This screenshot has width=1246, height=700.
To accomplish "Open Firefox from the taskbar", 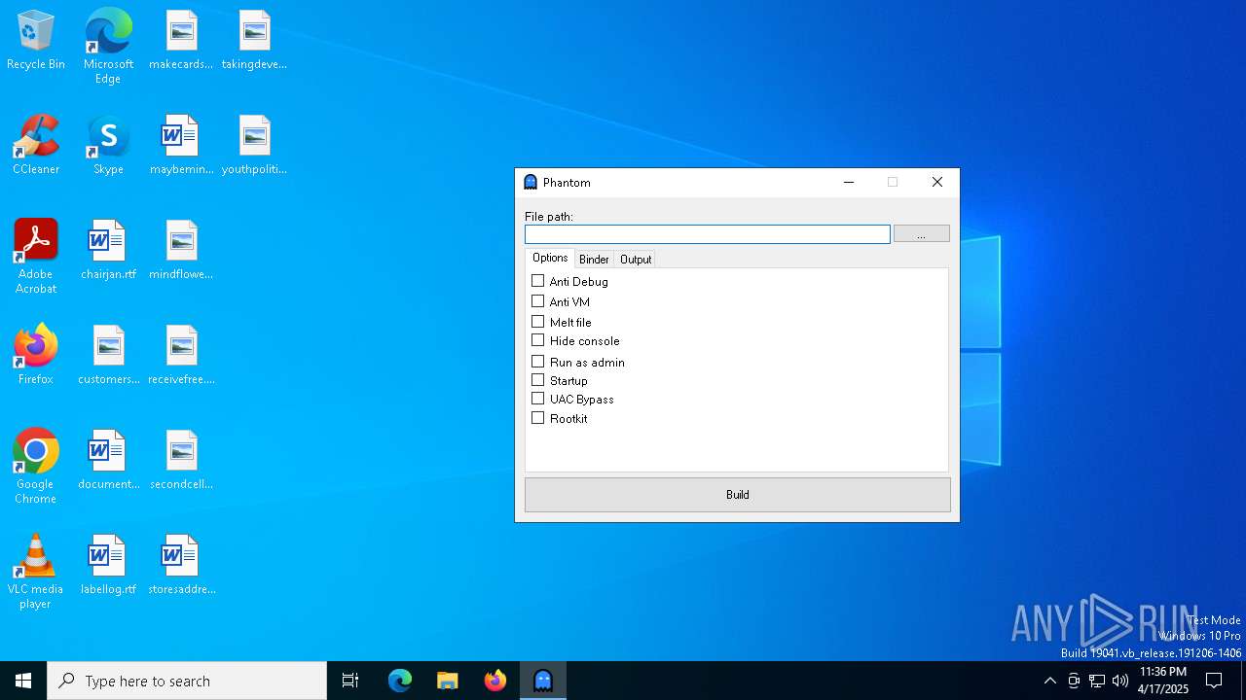I will [495, 681].
